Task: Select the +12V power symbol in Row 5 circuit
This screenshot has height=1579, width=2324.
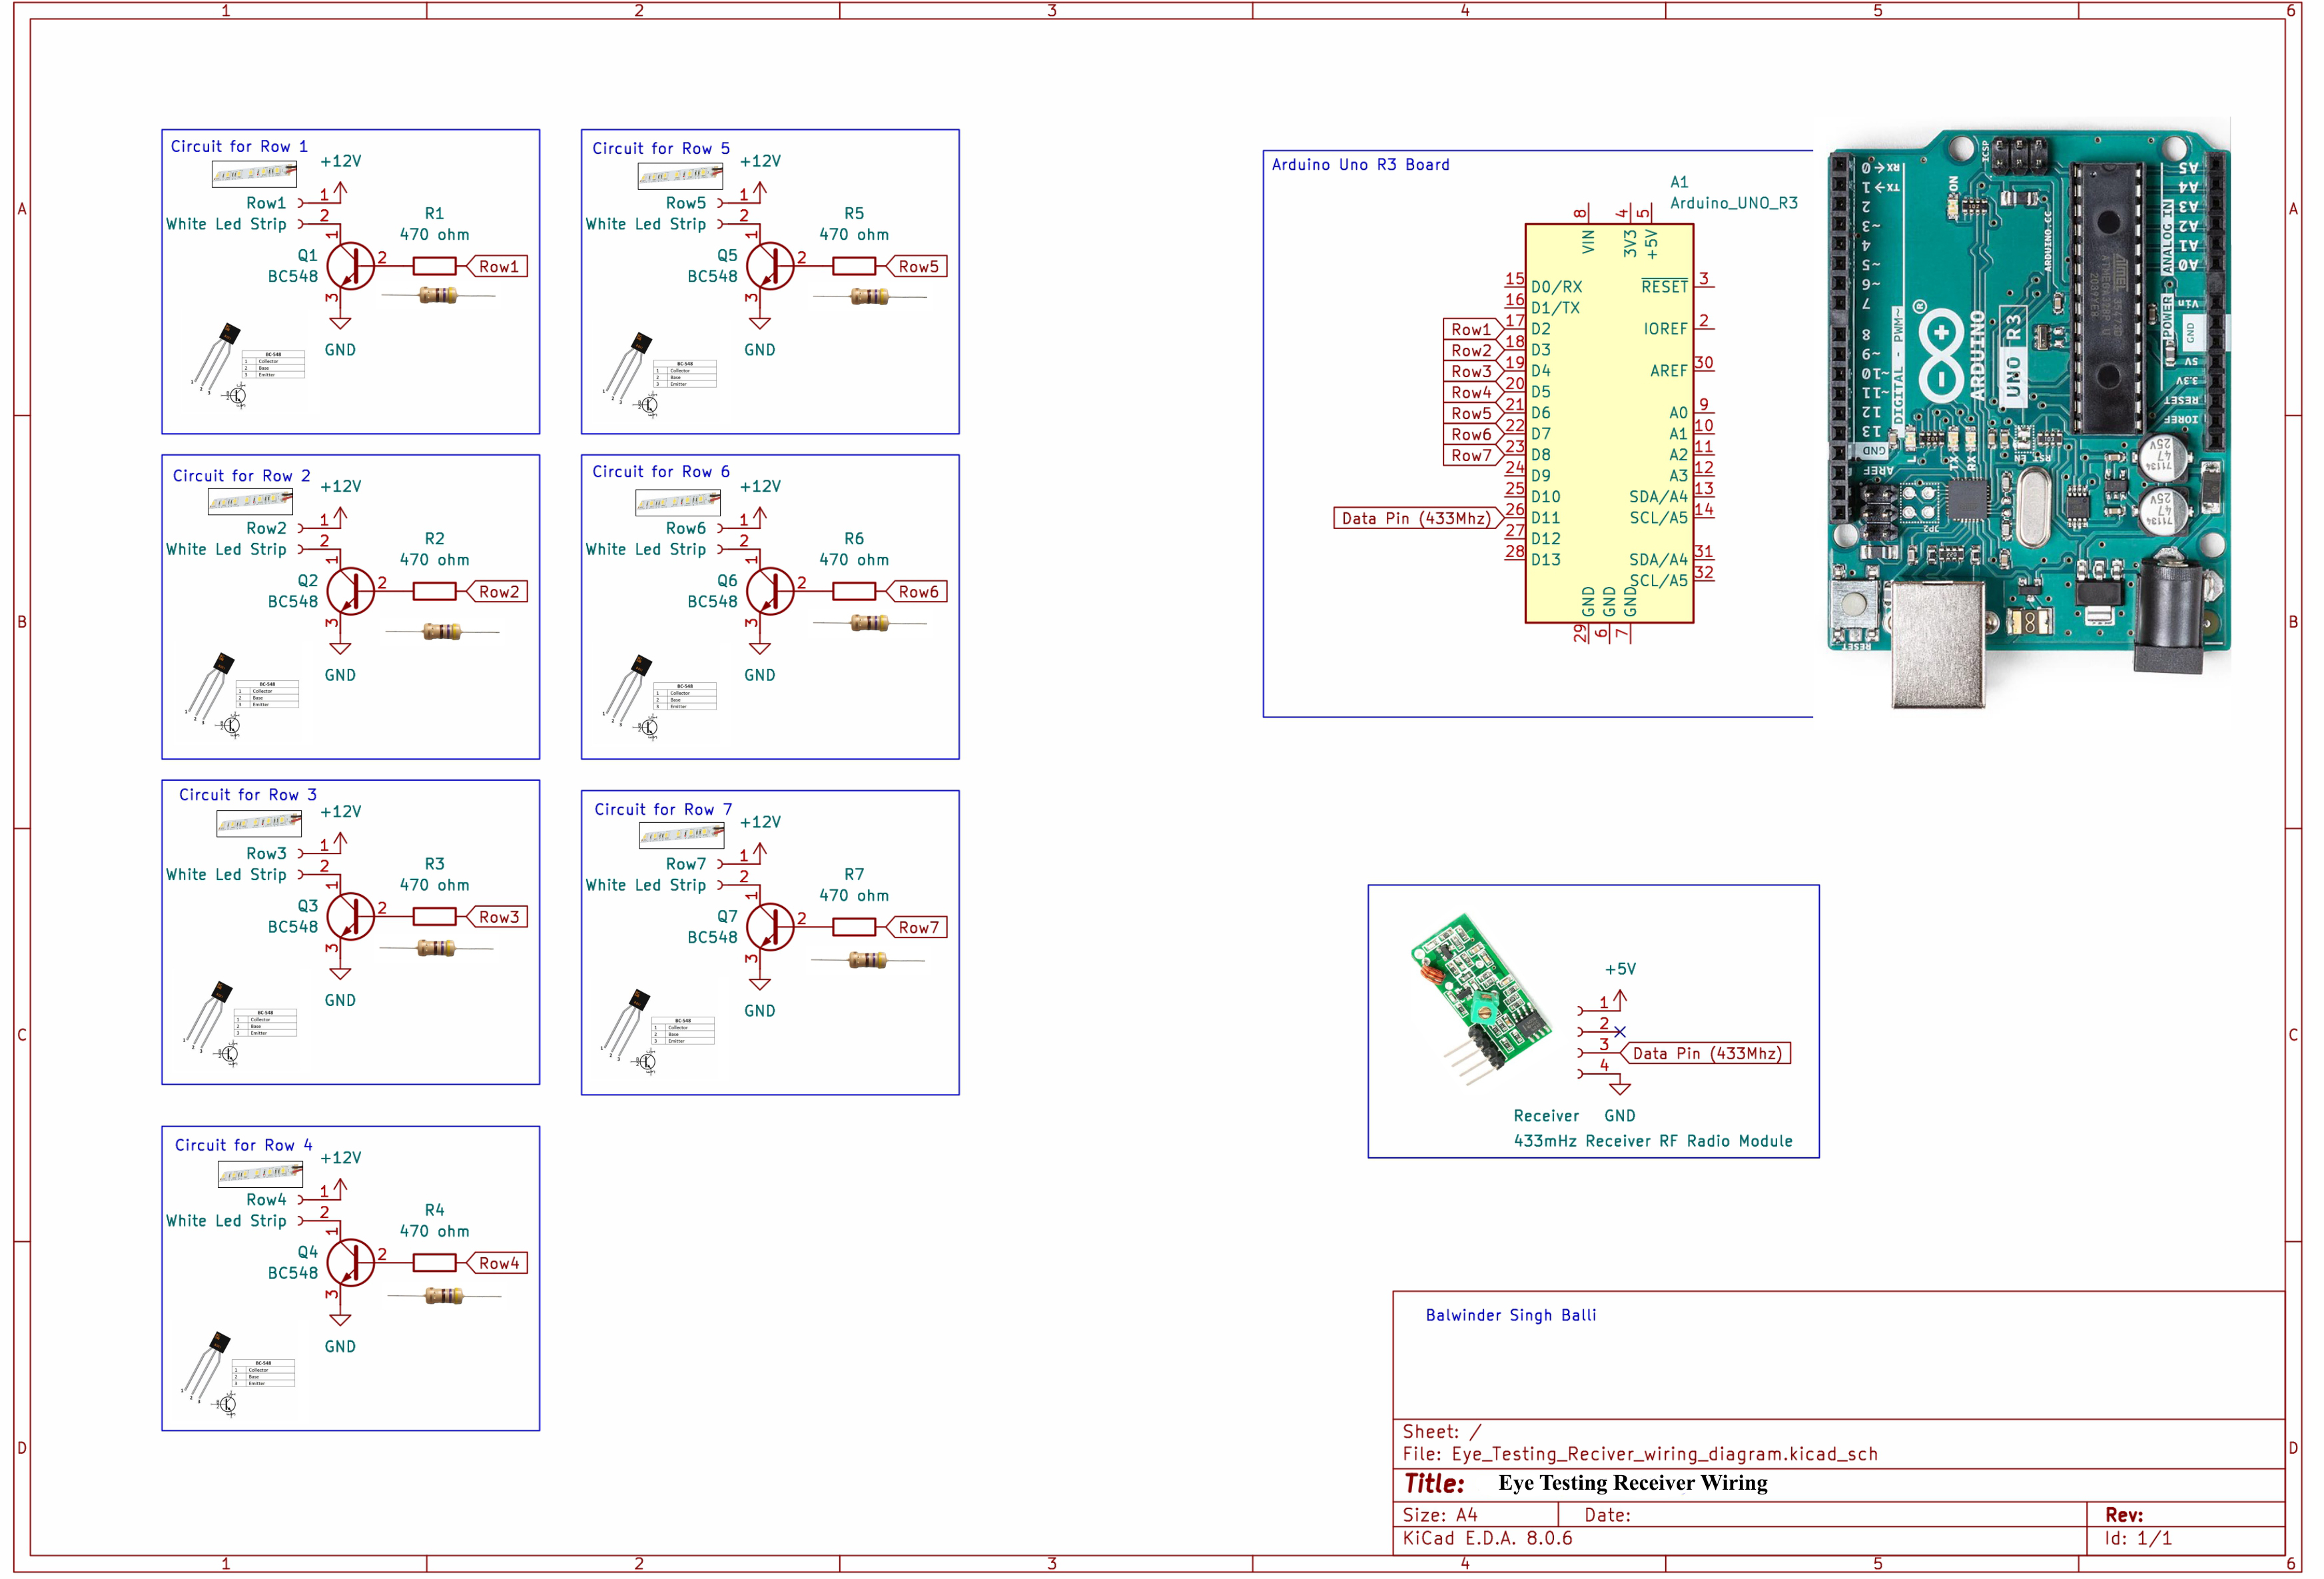Action: pos(760,187)
